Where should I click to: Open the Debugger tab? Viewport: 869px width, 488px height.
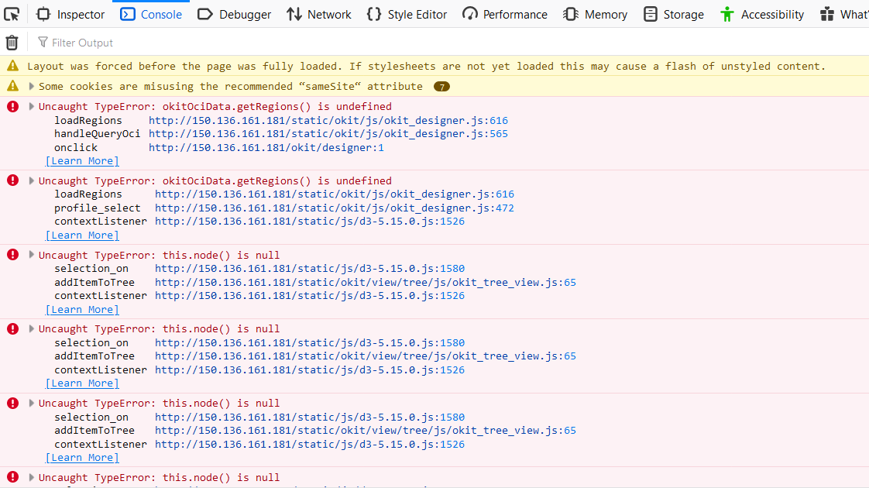235,15
